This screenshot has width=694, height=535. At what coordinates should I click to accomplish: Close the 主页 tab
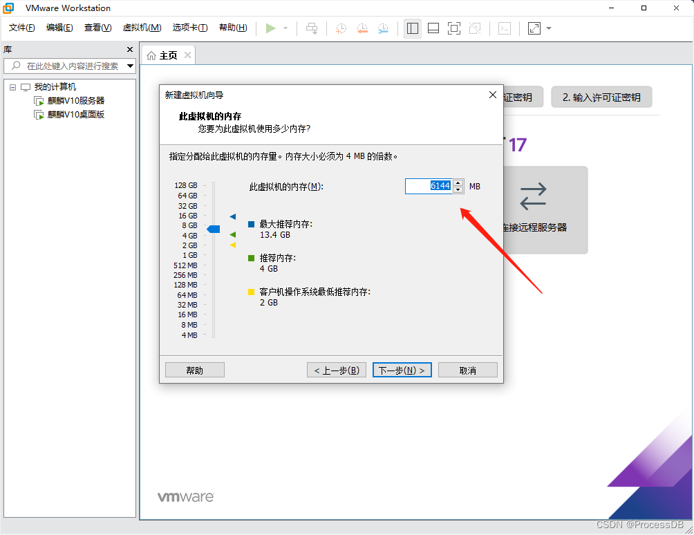[x=187, y=55]
